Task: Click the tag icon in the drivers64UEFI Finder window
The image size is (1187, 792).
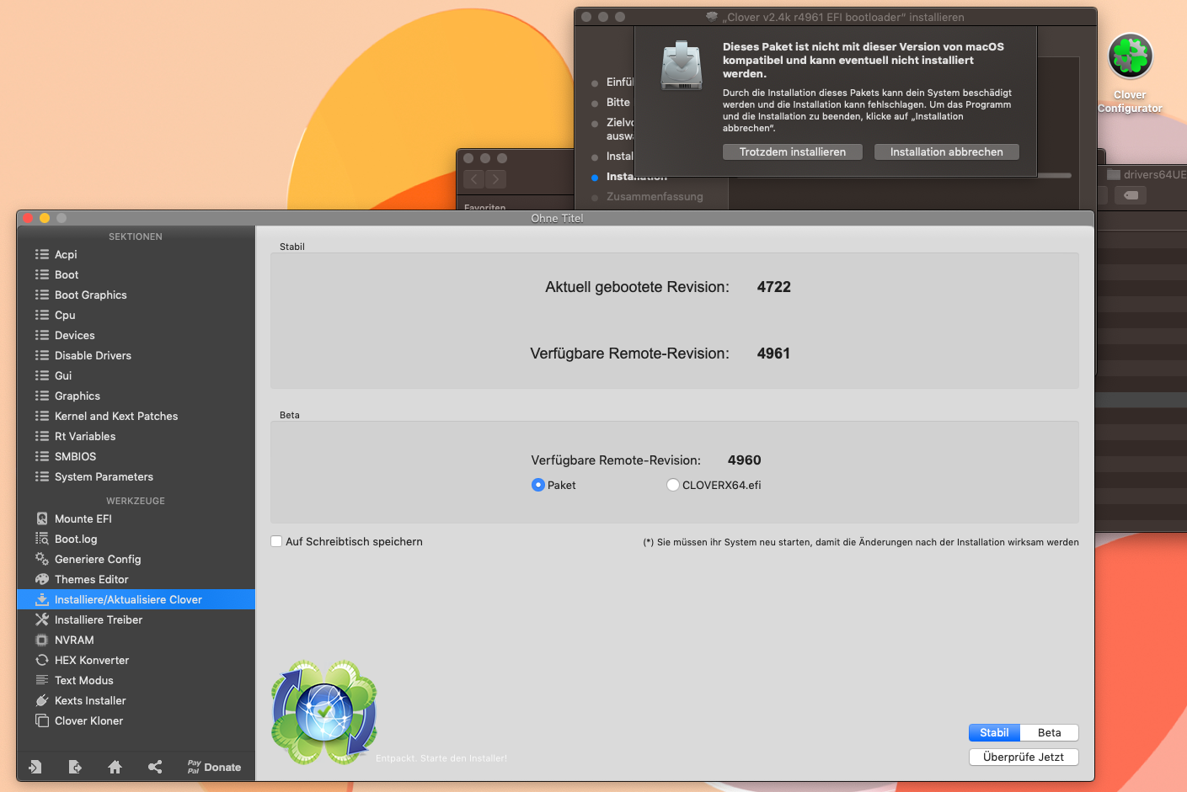Action: tap(1131, 195)
